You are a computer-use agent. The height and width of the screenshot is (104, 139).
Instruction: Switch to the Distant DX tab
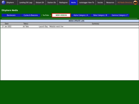point(40,3)
